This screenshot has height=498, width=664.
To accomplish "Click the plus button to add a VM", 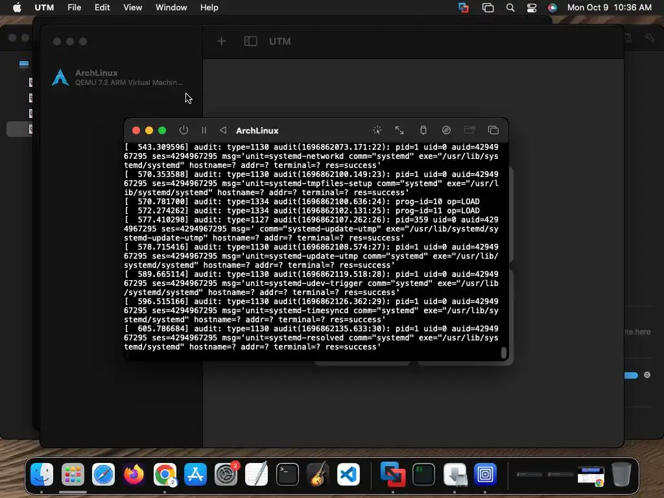I will [x=222, y=41].
